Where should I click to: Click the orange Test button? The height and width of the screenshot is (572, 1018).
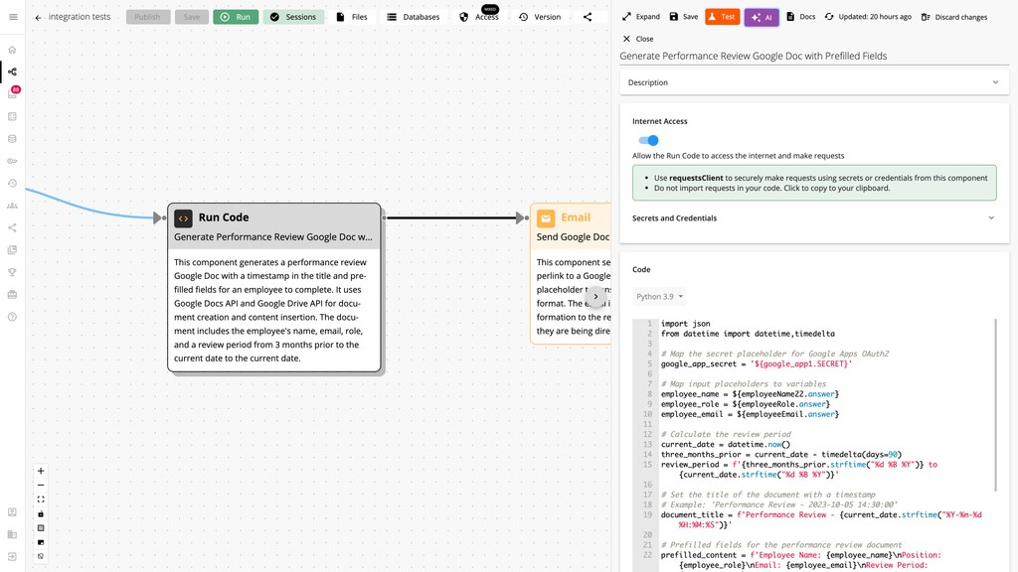click(x=722, y=16)
